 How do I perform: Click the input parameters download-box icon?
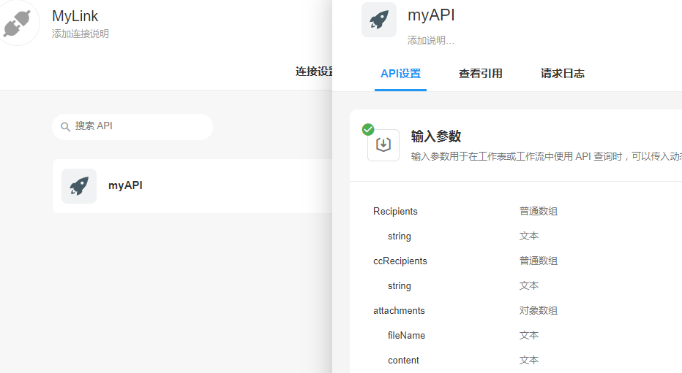383,145
